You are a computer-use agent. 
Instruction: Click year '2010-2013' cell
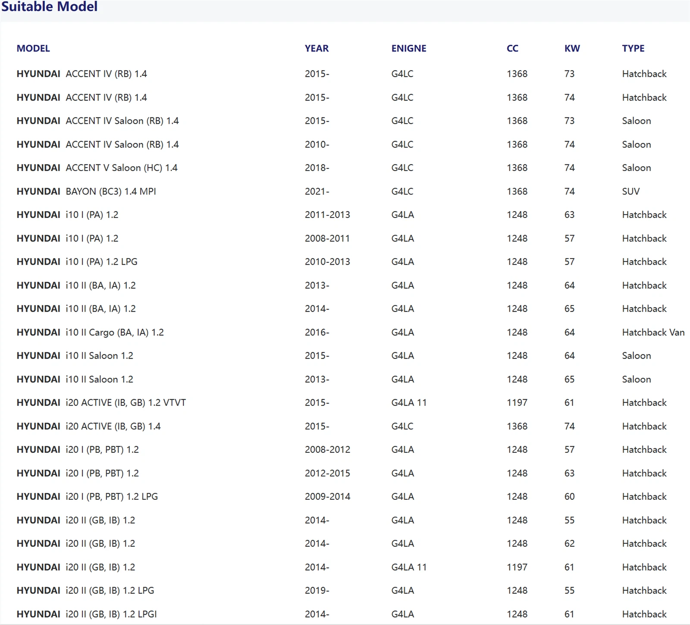point(327,262)
